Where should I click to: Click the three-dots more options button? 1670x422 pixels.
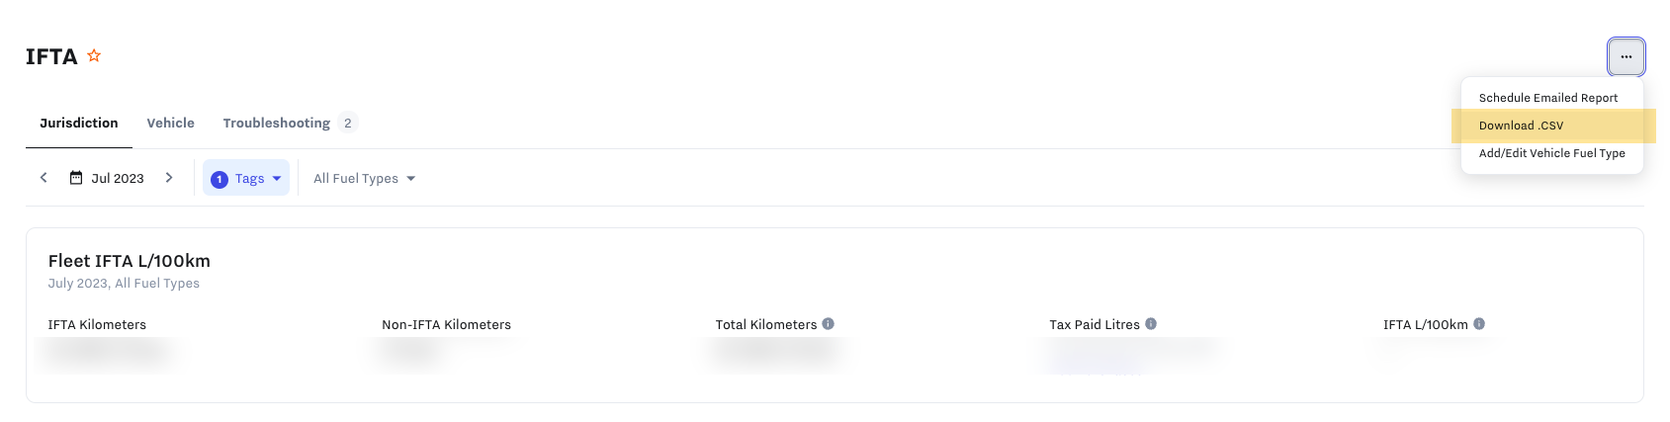pyautogui.click(x=1626, y=56)
